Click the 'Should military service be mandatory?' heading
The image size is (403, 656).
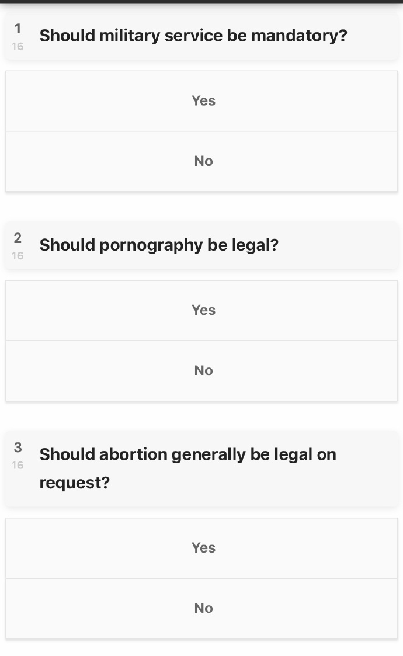(x=193, y=36)
